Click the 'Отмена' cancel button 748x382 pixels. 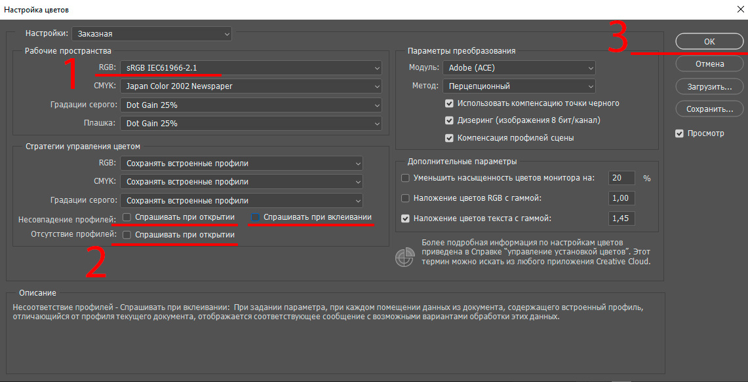pyautogui.click(x=709, y=64)
